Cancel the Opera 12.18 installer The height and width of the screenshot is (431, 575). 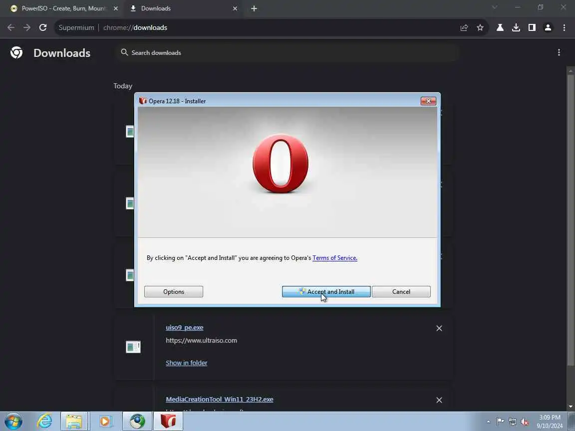pos(401,292)
